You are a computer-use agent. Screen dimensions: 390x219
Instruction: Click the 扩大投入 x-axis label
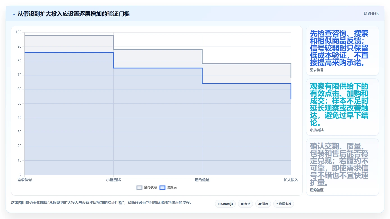[x=291, y=180]
